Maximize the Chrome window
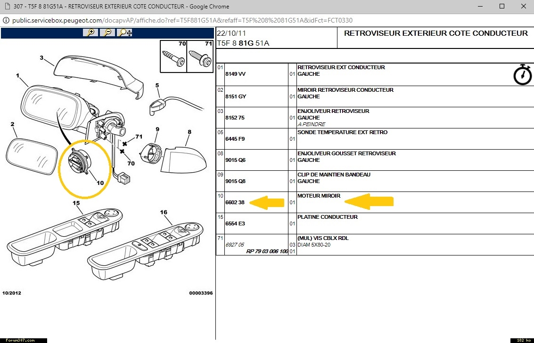534x343 pixels. tap(501, 6)
